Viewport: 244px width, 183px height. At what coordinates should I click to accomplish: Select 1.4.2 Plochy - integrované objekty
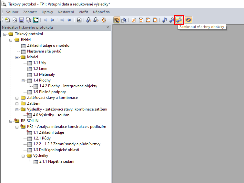[68, 86]
